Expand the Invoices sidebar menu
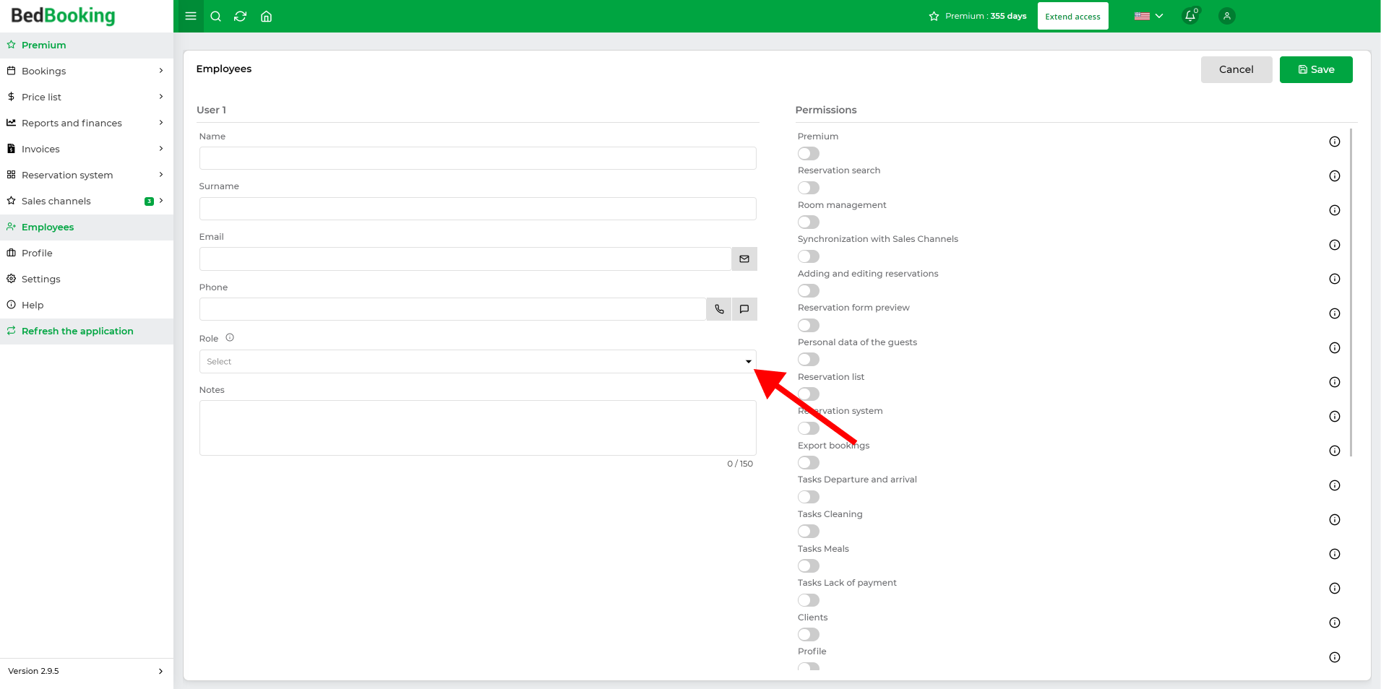Image resolution: width=1381 pixels, height=689 pixels. tap(87, 149)
